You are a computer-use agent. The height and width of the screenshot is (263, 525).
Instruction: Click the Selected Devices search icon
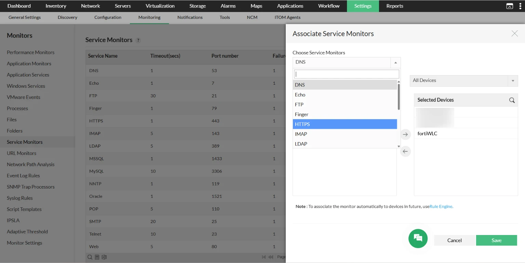click(512, 100)
